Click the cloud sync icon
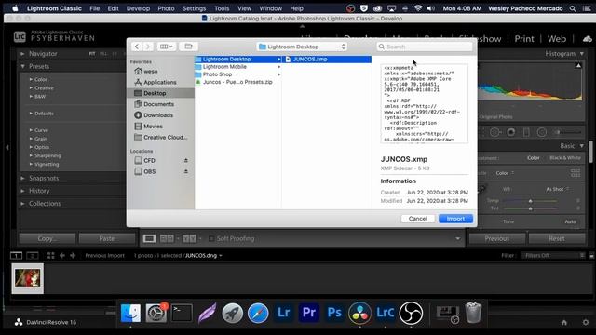596x335 pixels. (588, 39)
